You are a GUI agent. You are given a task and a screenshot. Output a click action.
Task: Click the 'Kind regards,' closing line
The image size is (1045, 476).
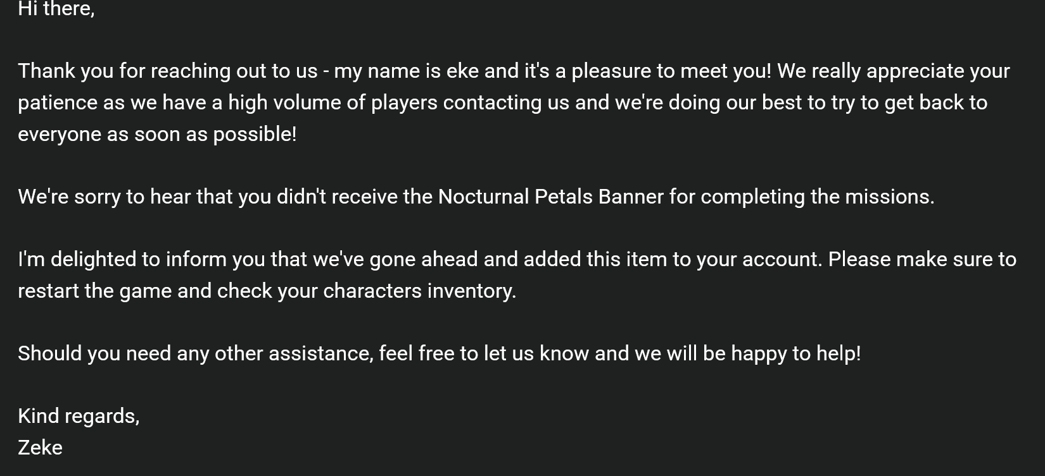tap(79, 416)
